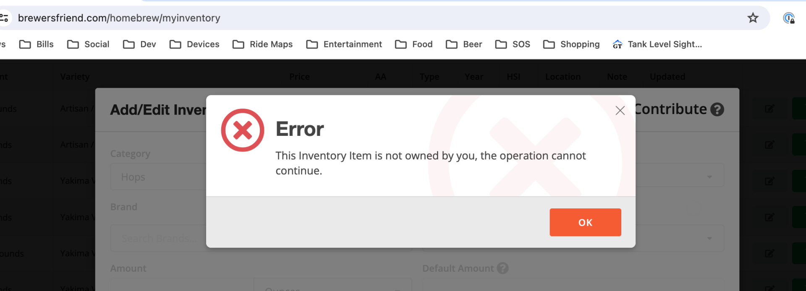View site information icon in address bar
Screen dimensions: 806x291
(4, 18)
